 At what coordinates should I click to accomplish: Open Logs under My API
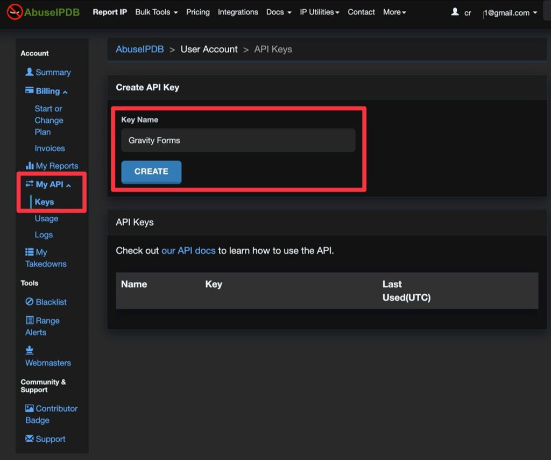(44, 235)
